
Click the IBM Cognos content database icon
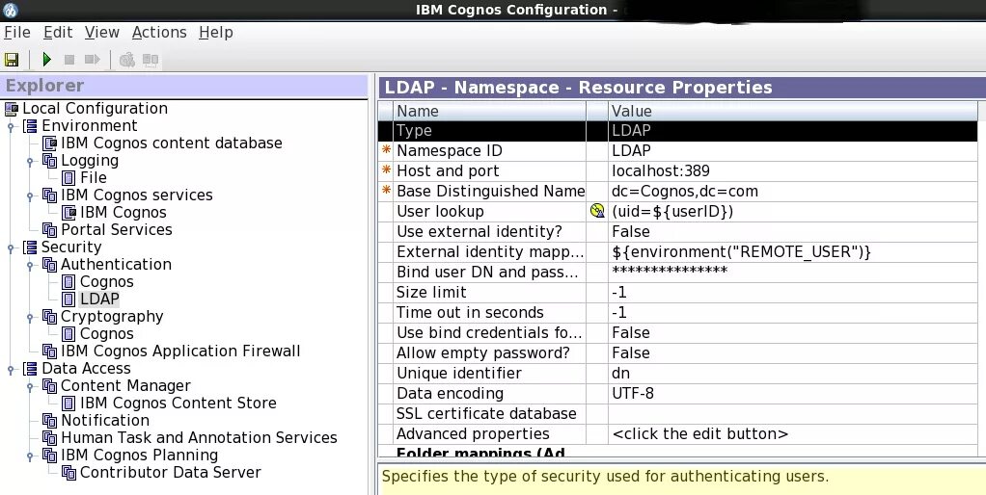(49, 143)
